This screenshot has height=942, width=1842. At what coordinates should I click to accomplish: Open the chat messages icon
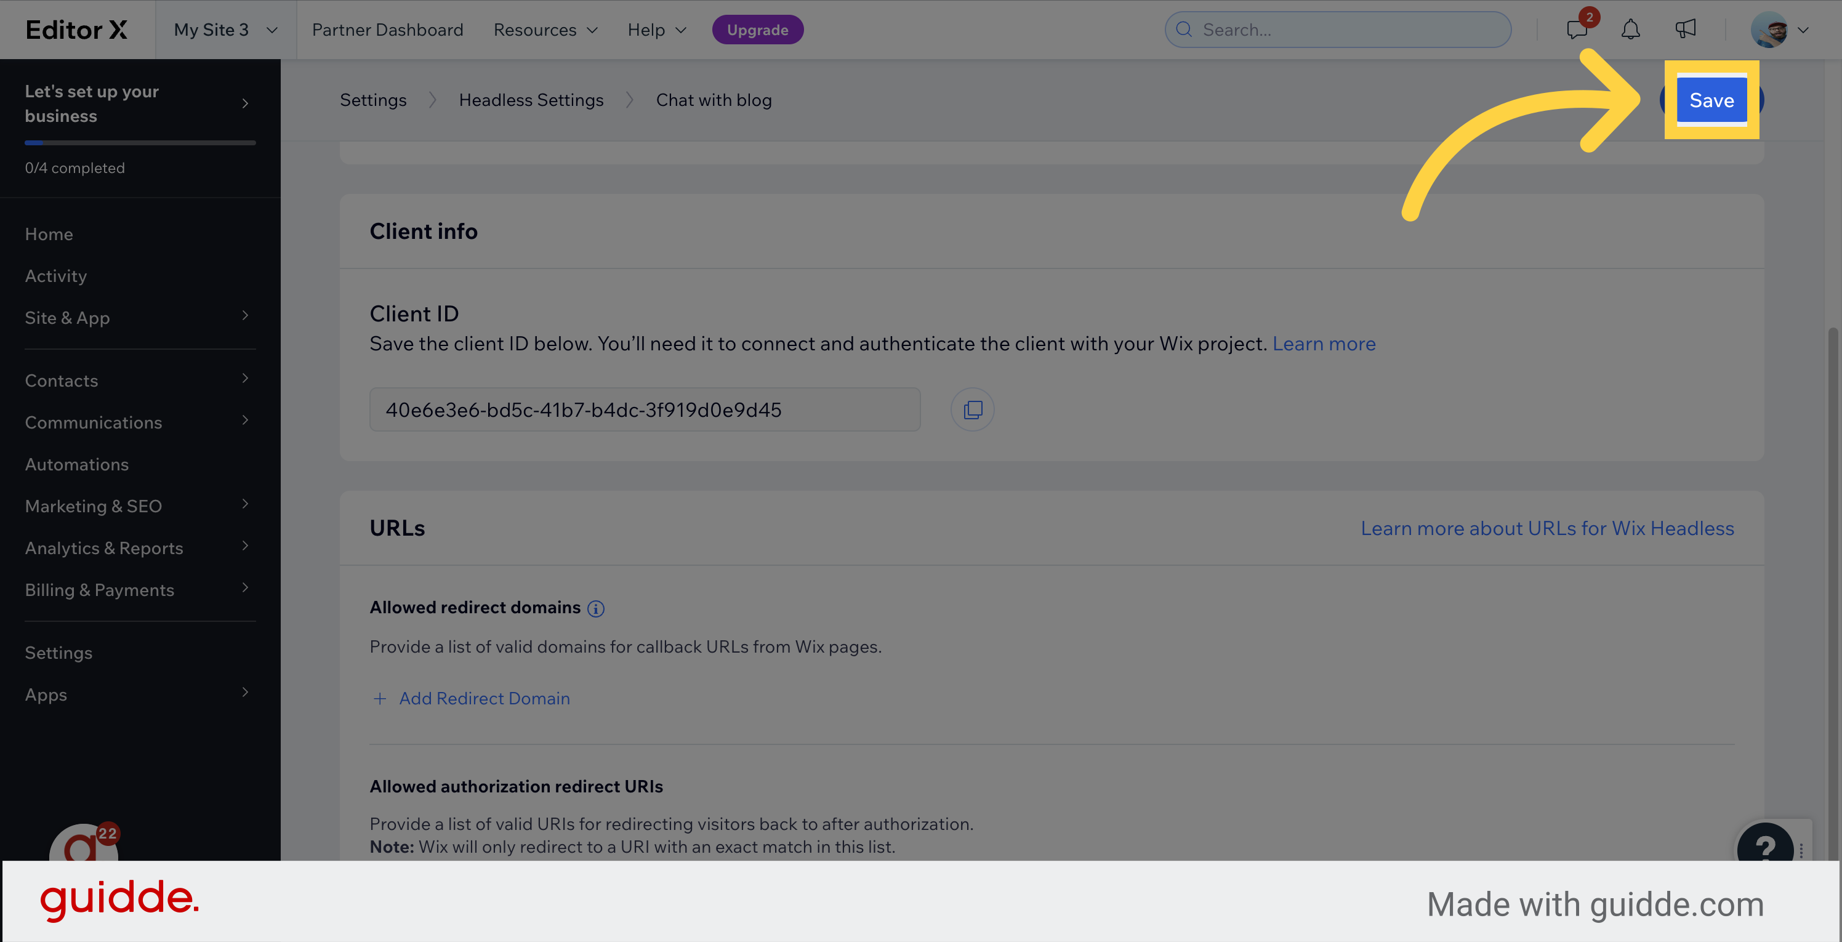[1576, 30]
